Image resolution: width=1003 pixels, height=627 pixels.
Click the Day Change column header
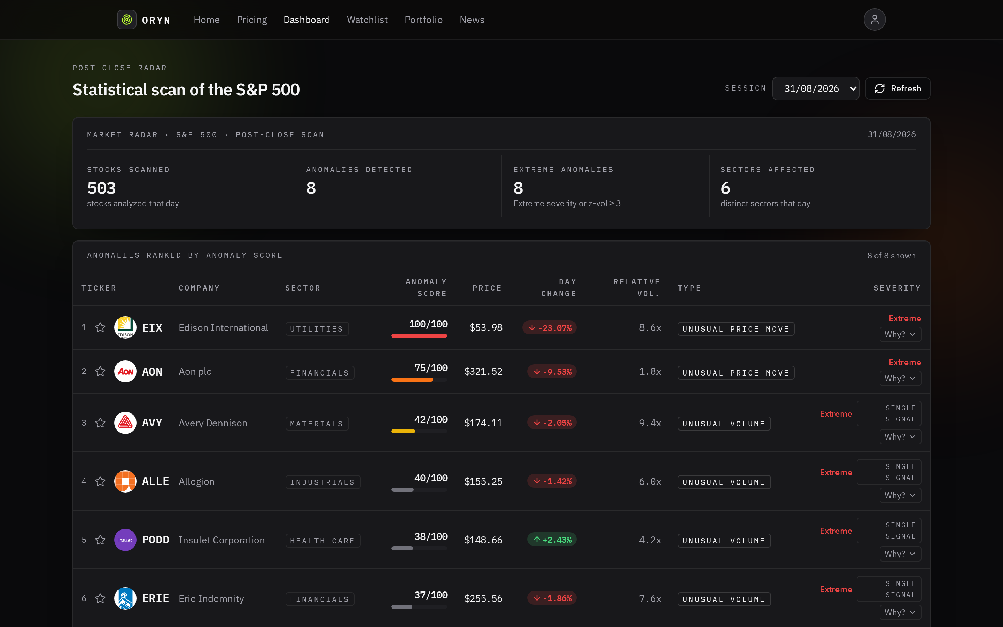[x=559, y=287]
